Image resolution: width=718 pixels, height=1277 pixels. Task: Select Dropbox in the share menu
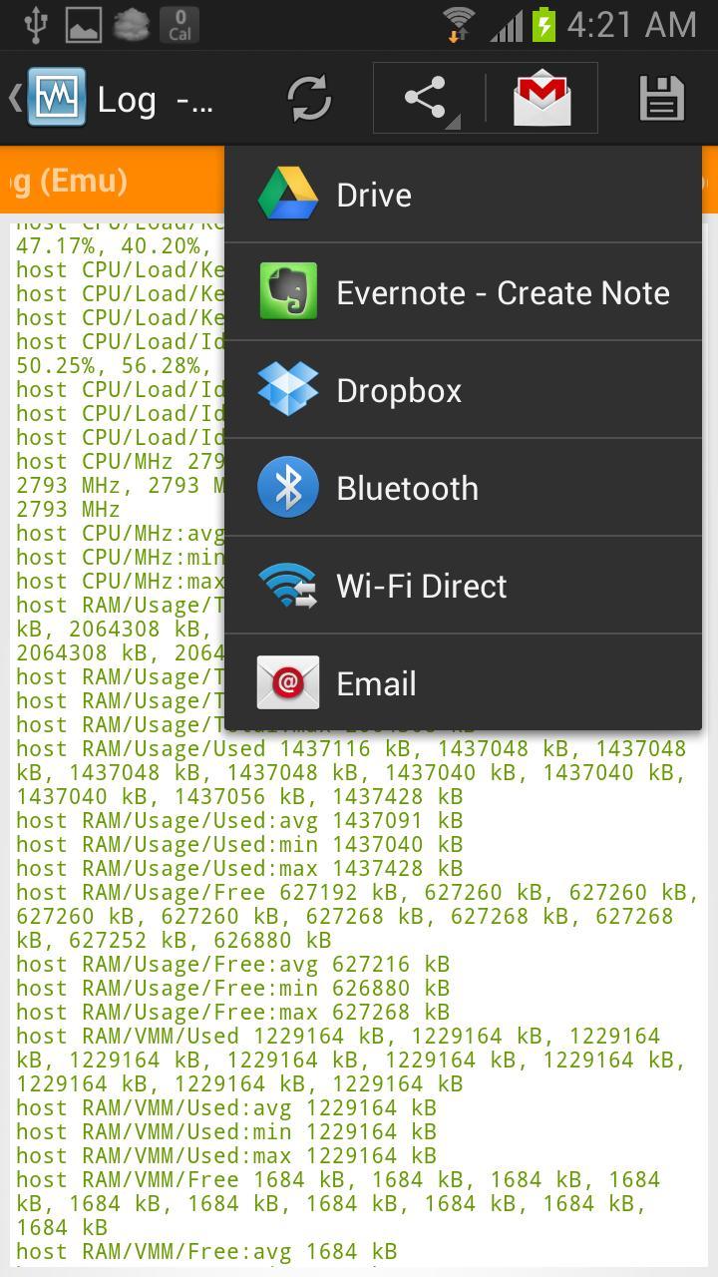(463, 390)
